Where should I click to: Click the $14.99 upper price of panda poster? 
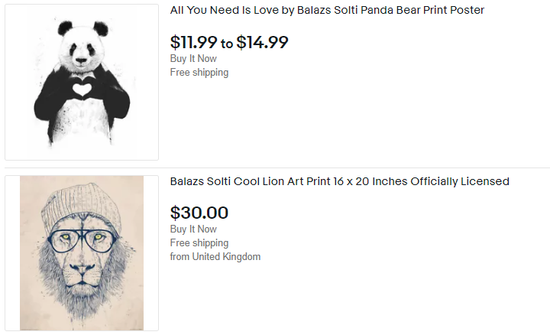tap(262, 43)
